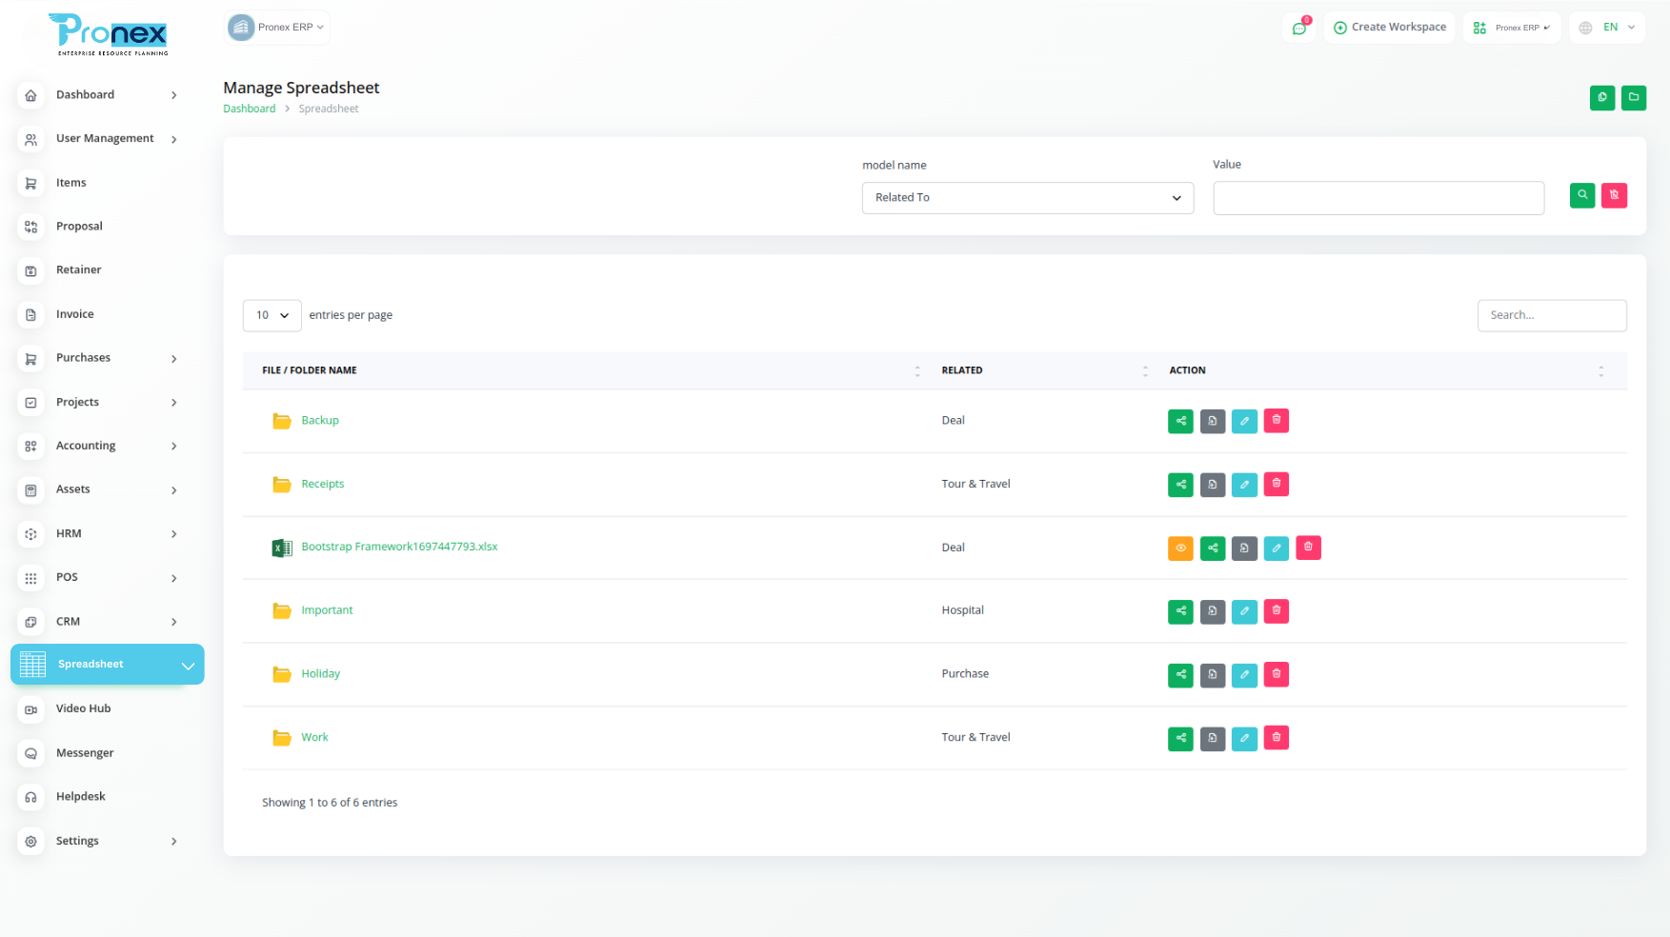This screenshot has width=1670, height=937.
Task: Click the red reset filter button
Action: tap(1614, 195)
